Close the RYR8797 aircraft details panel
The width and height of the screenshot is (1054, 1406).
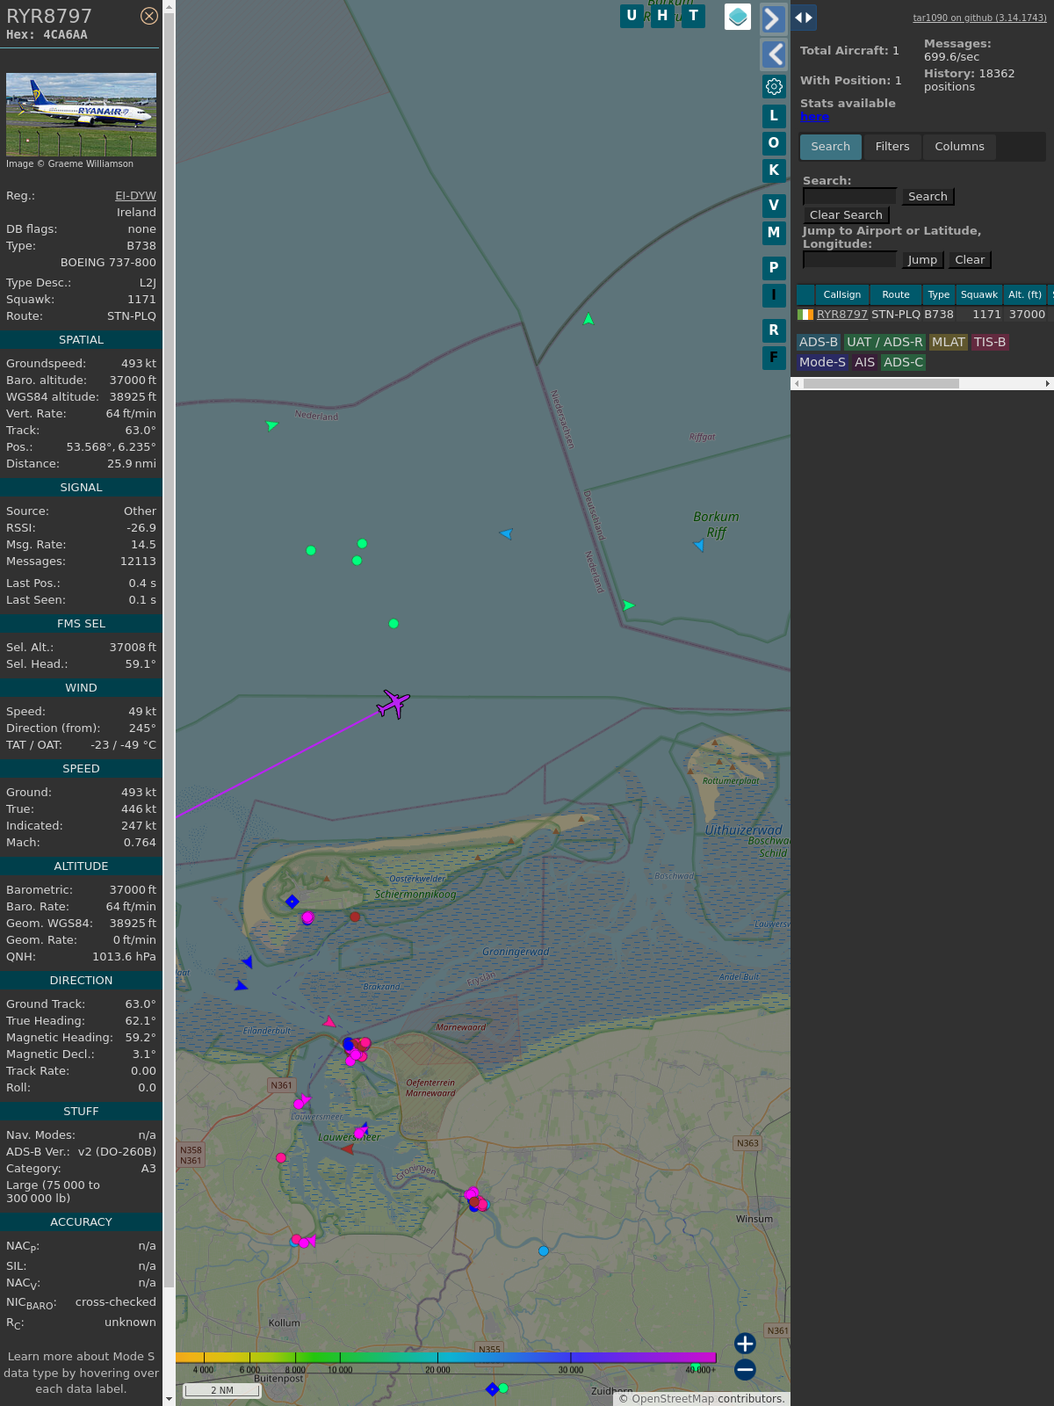point(149,16)
